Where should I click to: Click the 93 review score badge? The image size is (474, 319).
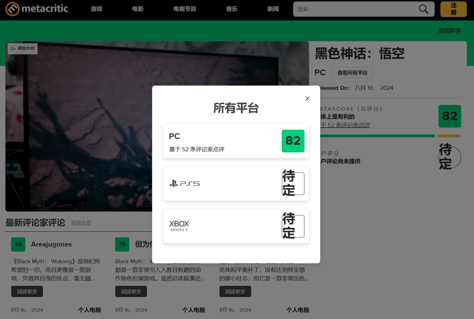point(18,244)
